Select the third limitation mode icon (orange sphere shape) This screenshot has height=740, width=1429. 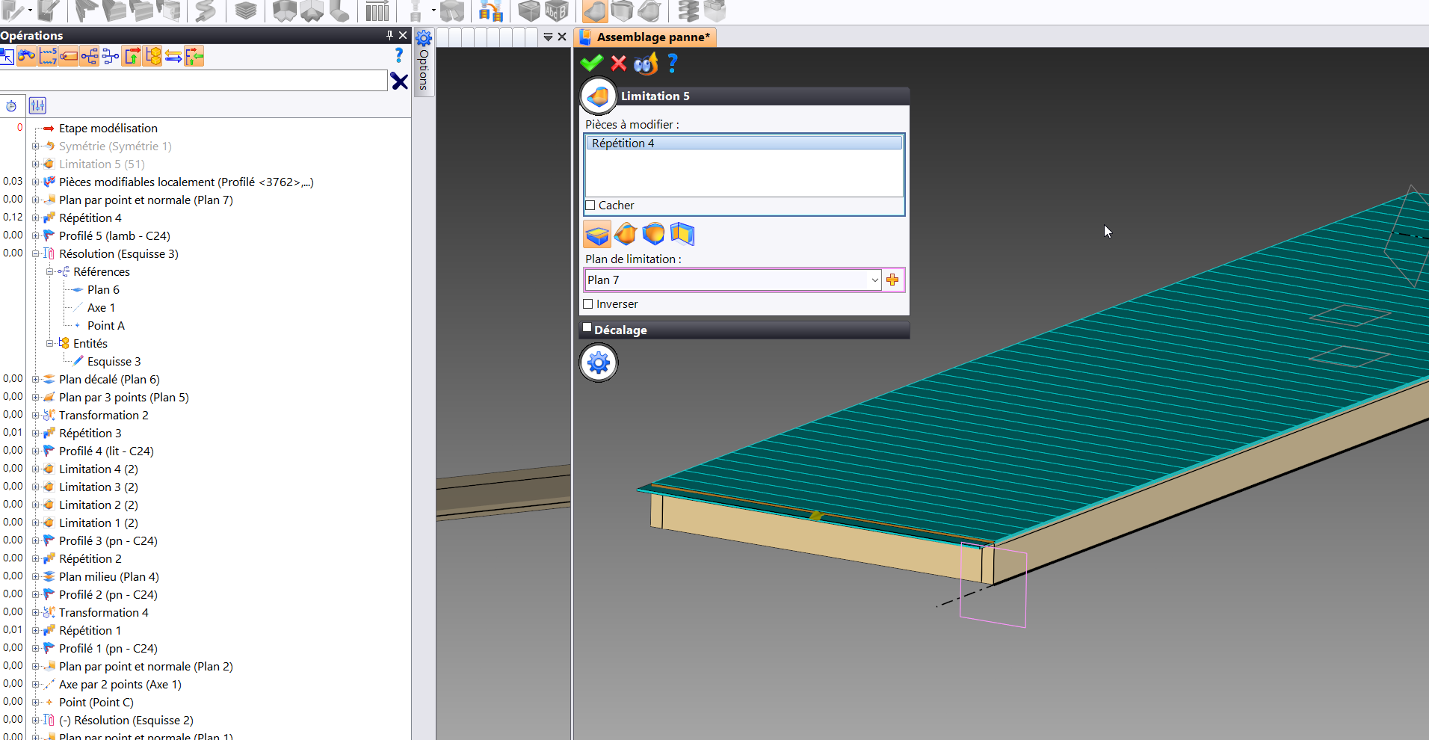pyautogui.click(x=653, y=234)
